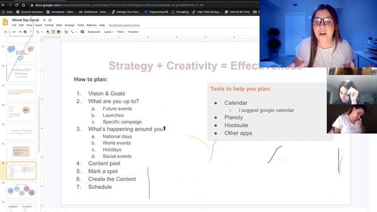The image size is (377, 212).
Task: Click 'I suggest google calendar' sub-bullet
Action: tap(266, 110)
